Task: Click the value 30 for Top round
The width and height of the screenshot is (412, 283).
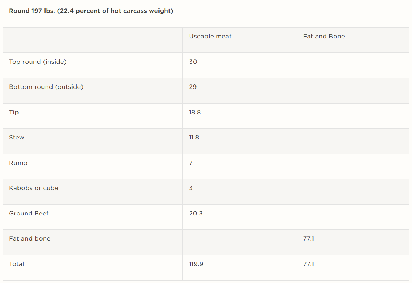Action: tap(193, 62)
